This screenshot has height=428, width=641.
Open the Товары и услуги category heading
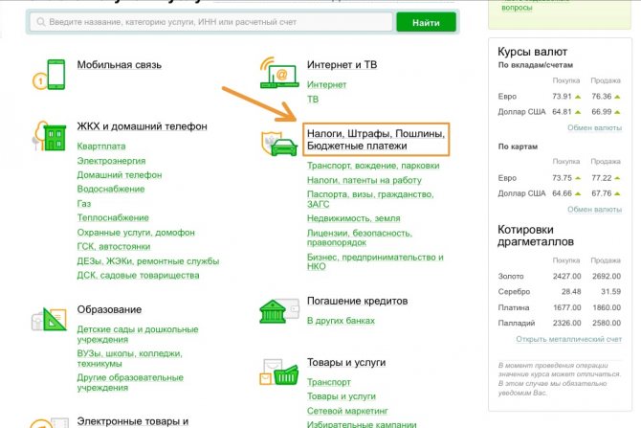(346, 363)
